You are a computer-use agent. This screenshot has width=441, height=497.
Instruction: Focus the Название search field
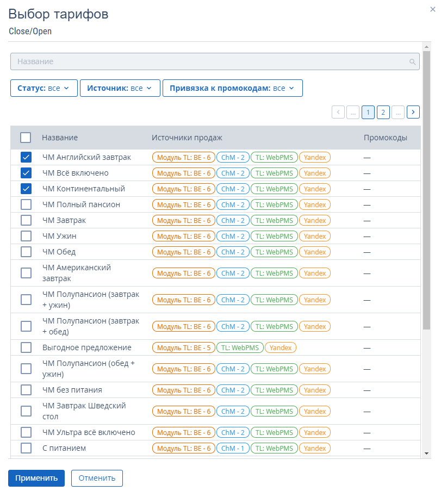[209, 61]
